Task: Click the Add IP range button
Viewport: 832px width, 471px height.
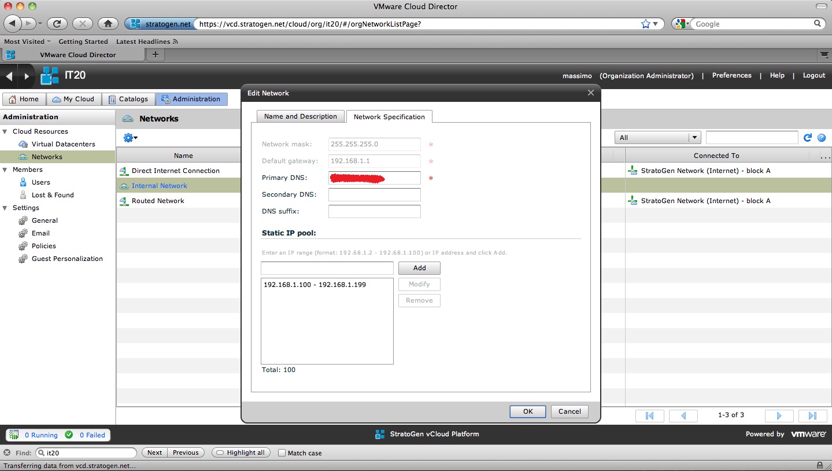Action: 419,268
